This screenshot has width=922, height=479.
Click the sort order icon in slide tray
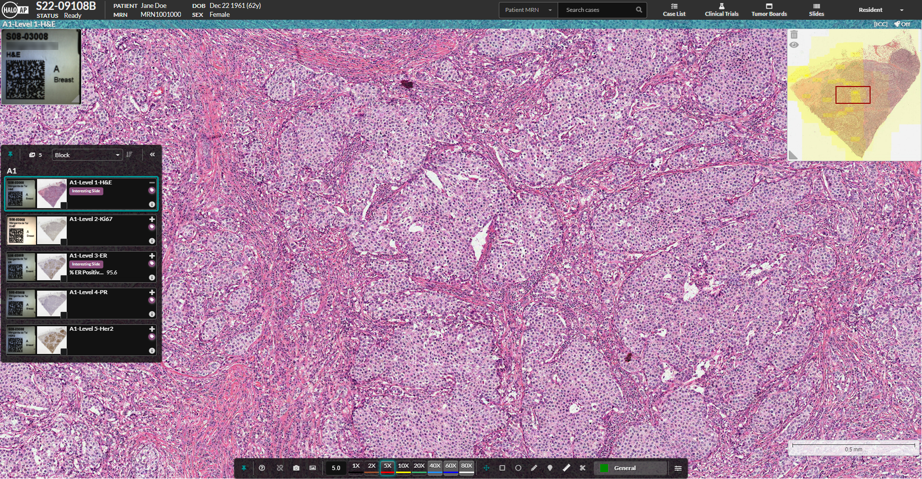pyautogui.click(x=129, y=155)
